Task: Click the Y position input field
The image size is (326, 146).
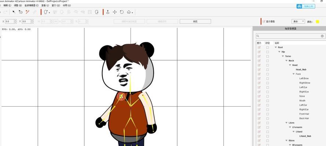Action: point(26,21)
